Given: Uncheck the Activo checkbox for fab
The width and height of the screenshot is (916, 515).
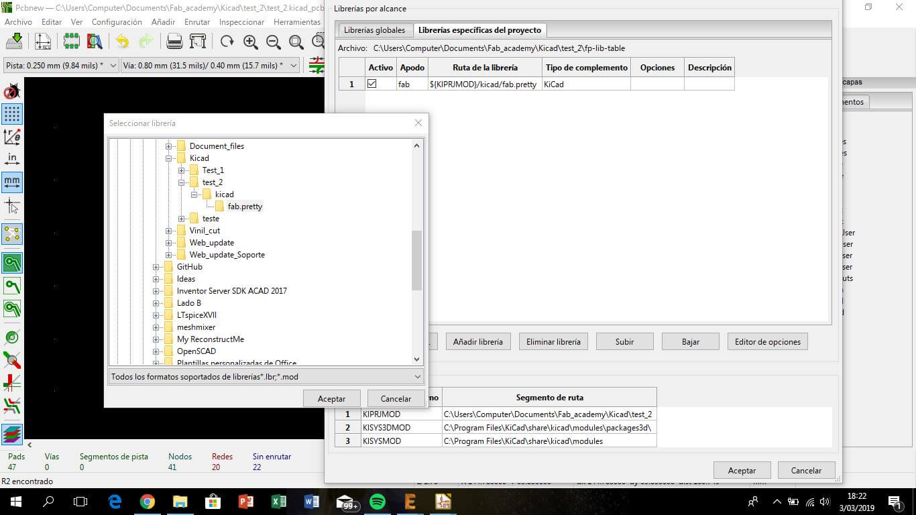Looking at the screenshot, I should point(372,84).
